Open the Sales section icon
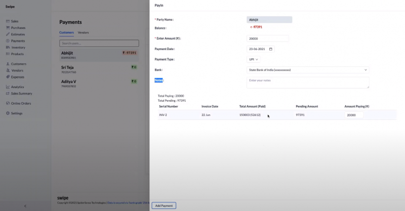The image size is (405, 211). [8, 21]
